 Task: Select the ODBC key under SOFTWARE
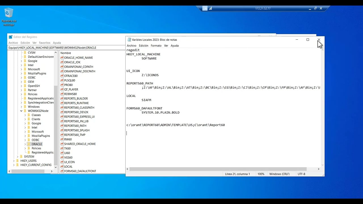(x=31, y=78)
